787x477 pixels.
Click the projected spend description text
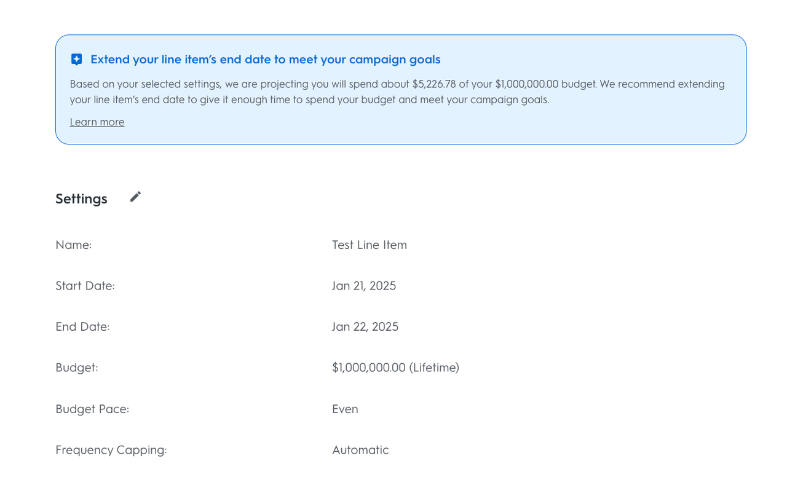[x=246, y=84]
